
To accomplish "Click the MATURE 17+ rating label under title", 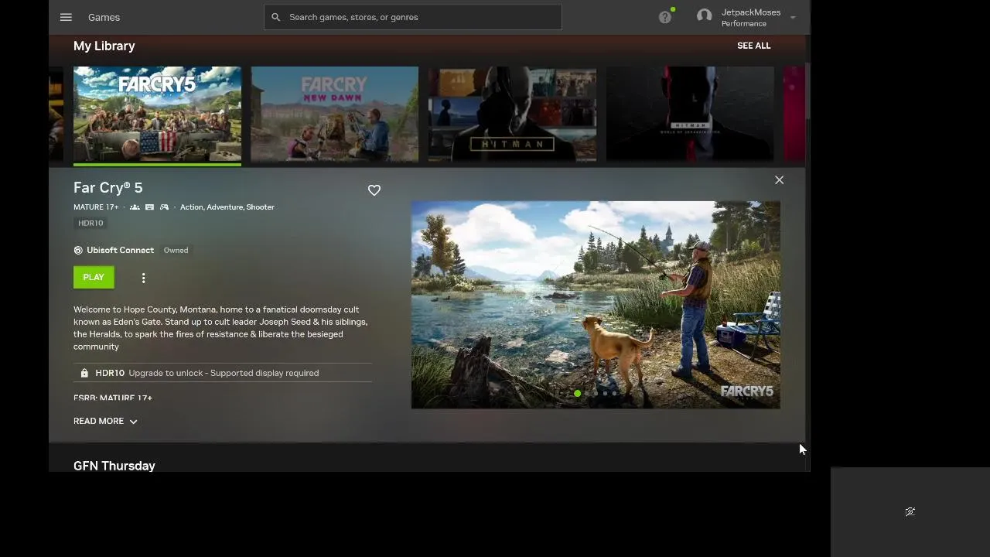I will (x=96, y=207).
